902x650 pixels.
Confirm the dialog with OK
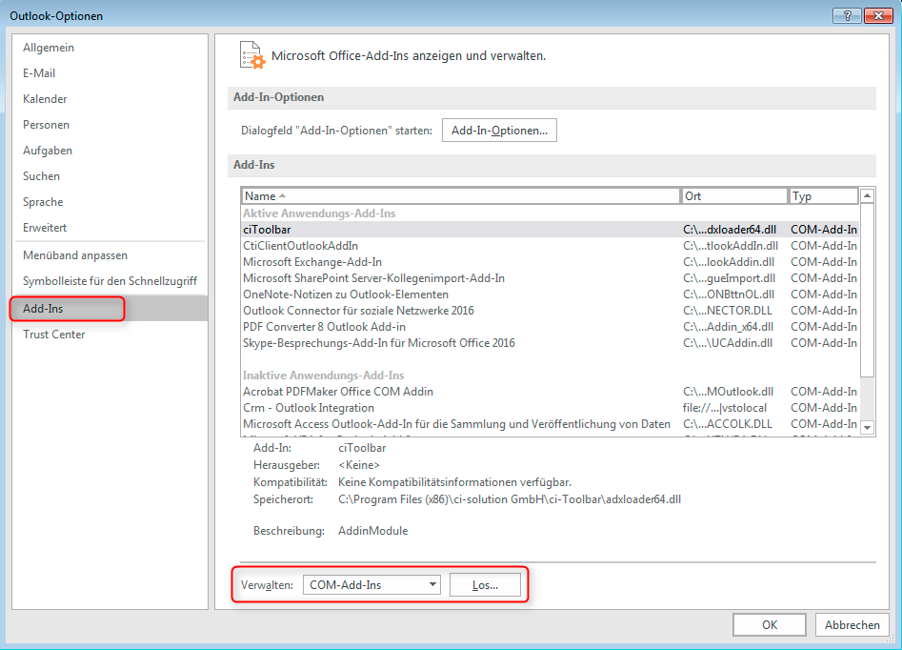pos(770,624)
